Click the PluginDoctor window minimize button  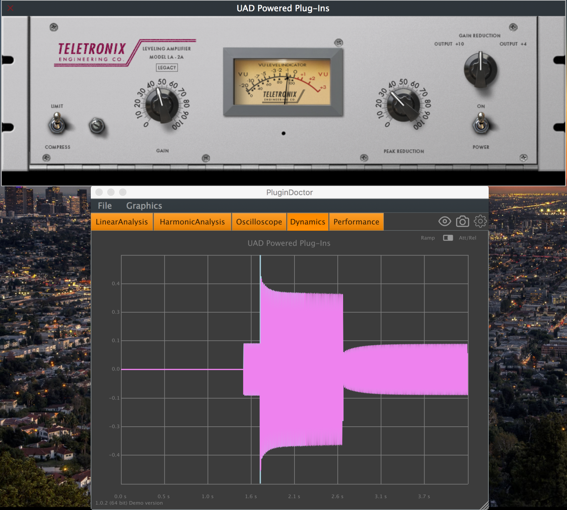111,192
